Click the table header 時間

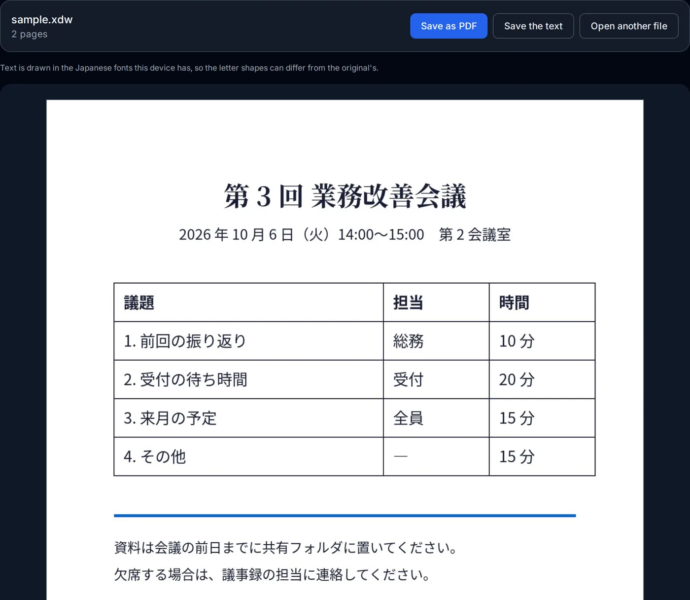tap(542, 302)
